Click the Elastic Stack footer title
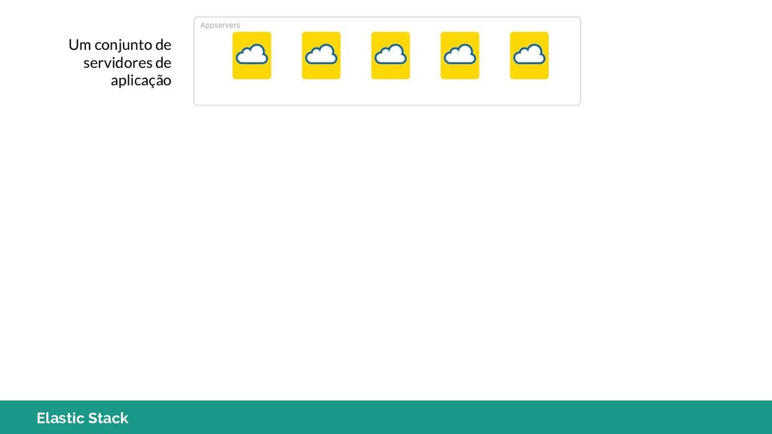Viewport: 772px width, 434px height. pyautogui.click(x=82, y=417)
